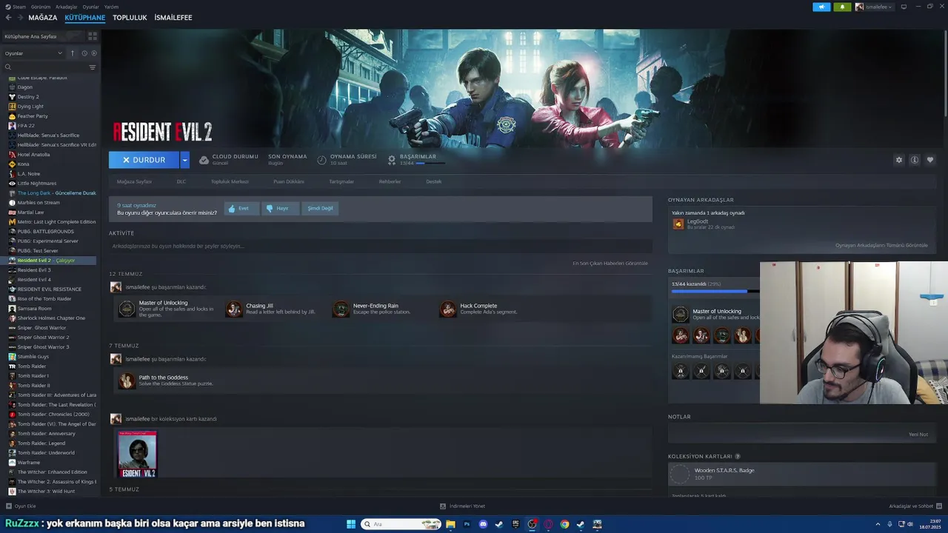Recommend the game with Evet
This screenshot has height=533, width=948.
pos(241,209)
